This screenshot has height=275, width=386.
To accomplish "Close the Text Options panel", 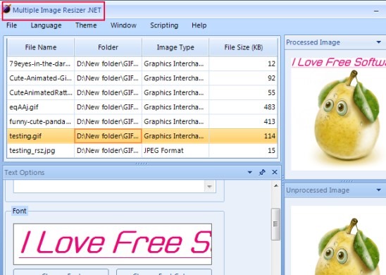I will coord(275,172).
